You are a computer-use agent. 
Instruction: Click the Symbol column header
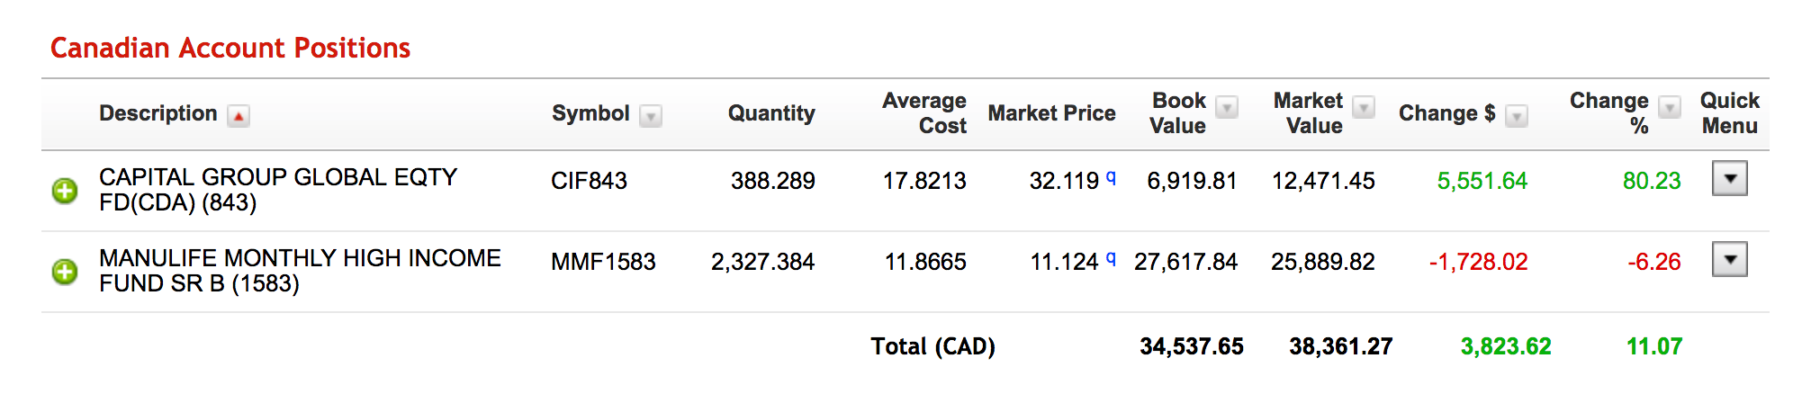[590, 113]
